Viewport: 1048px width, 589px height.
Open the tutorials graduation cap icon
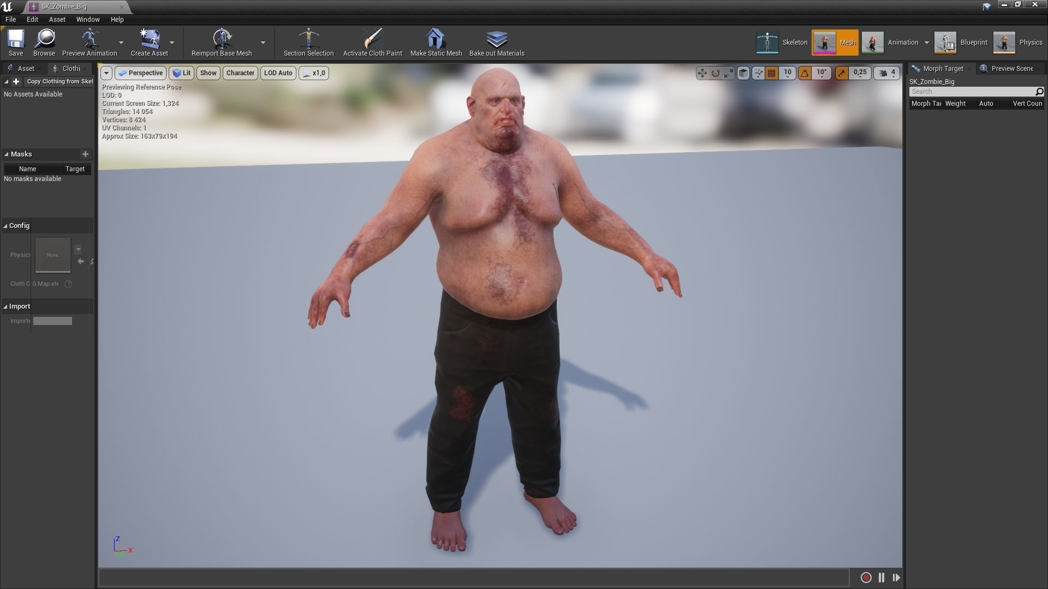click(986, 7)
